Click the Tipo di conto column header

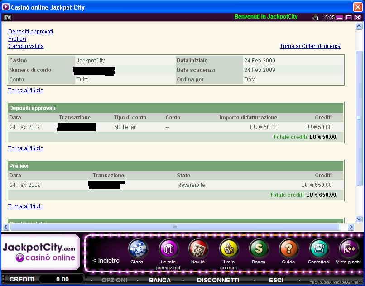coord(130,118)
